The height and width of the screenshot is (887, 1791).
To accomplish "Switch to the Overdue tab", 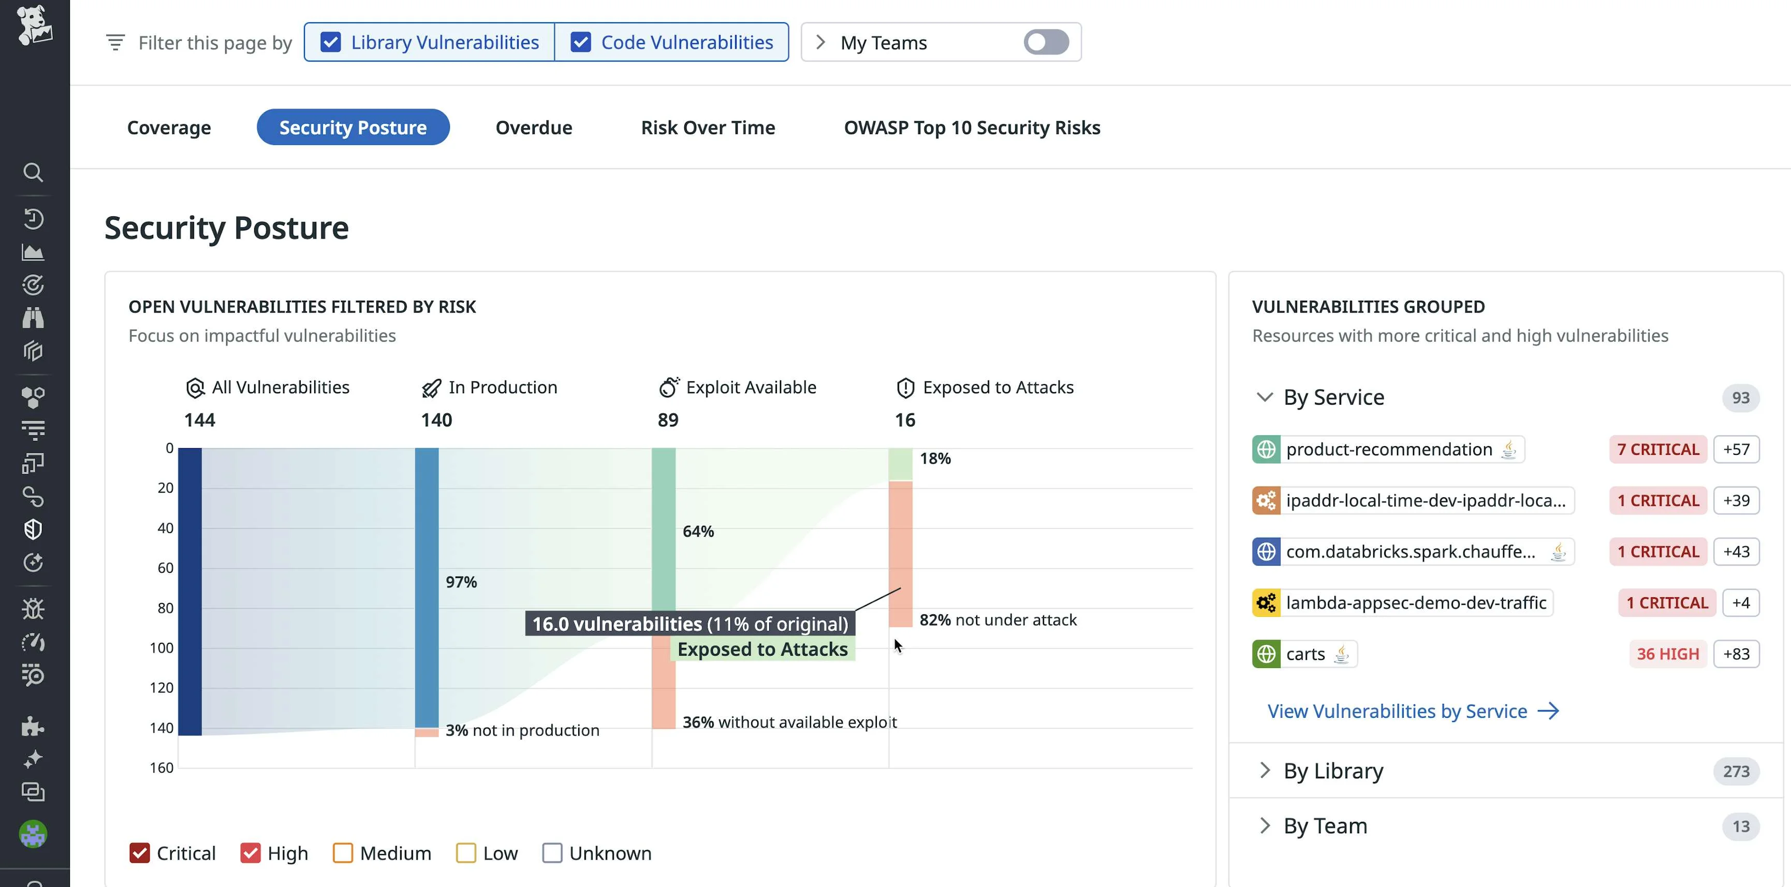I will click(x=533, y=127).
